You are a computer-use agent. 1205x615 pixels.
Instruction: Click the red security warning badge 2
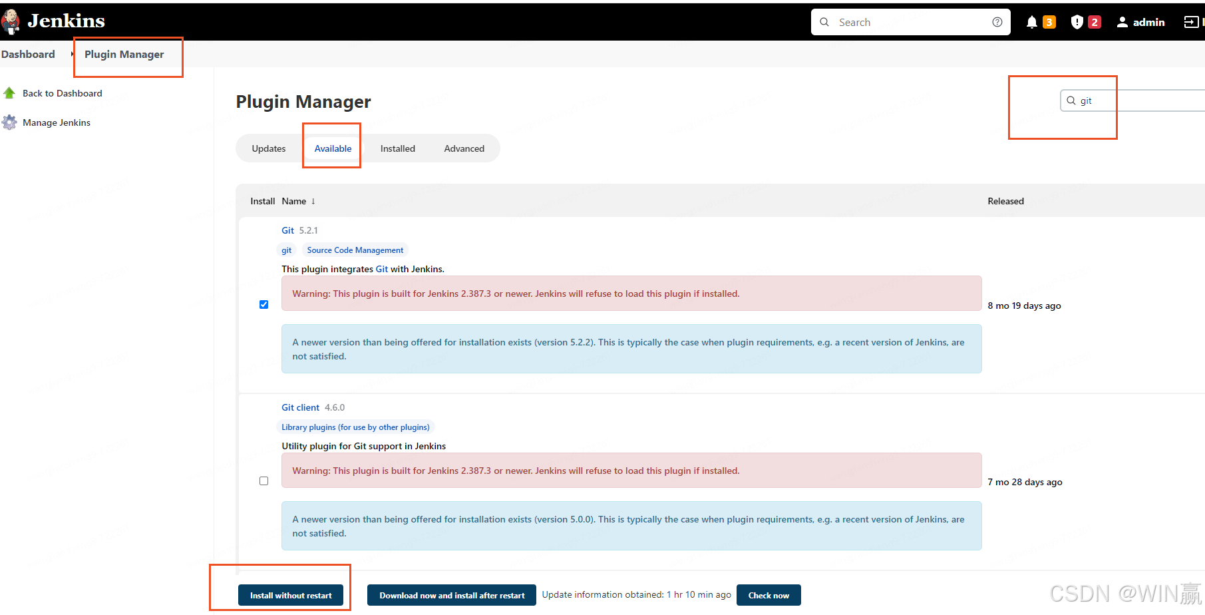coord(1095,22)
